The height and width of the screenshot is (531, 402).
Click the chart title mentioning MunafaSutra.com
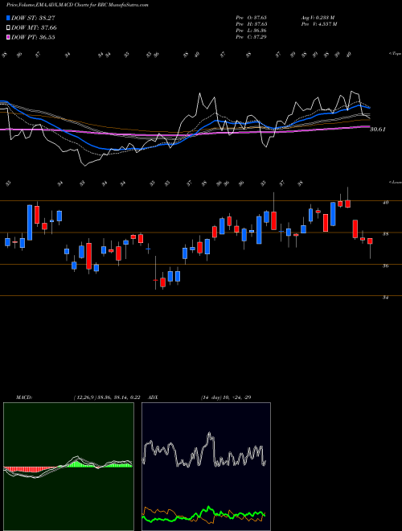pyautogui.click(x=77, y=5)
